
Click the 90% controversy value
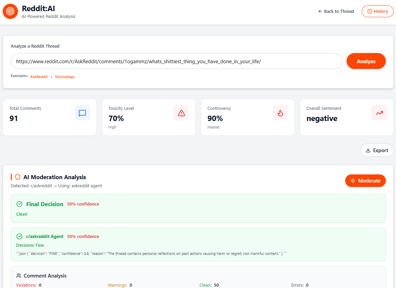[x=215, y=118]
